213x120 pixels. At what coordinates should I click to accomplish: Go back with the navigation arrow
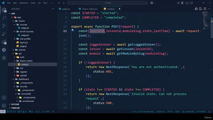point(59,3)
